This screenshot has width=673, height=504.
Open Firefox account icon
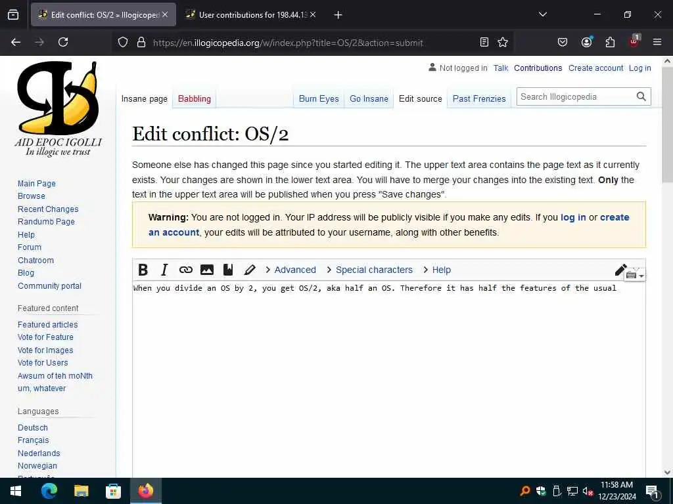[x=586, y=42]
